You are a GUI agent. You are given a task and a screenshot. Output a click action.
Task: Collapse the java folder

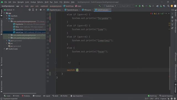(x=7, y=19)
